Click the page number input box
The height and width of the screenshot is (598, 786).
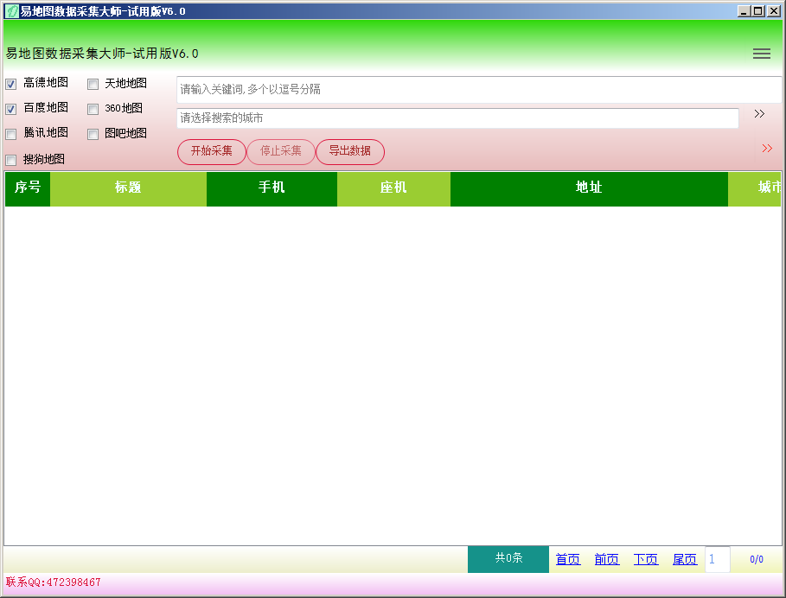tap(718, 559)
